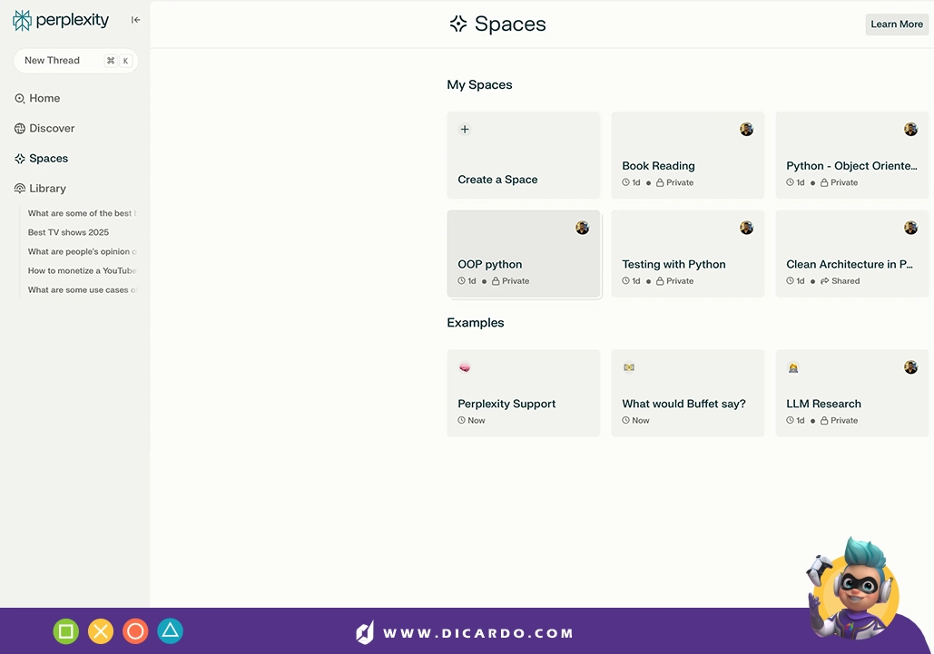Open the Python - Object Oriented space
This screenshot has width=934, height=654.
[x=851, y=155]
